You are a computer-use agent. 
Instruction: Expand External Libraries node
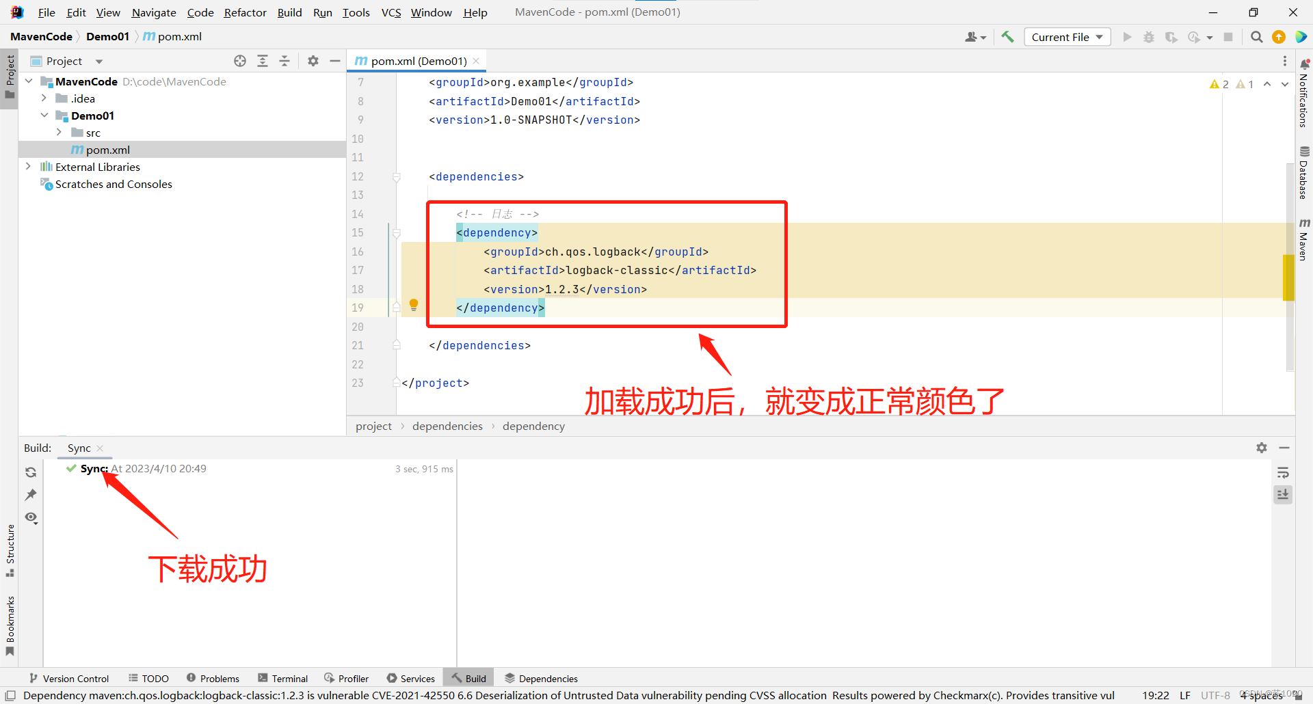29,167
